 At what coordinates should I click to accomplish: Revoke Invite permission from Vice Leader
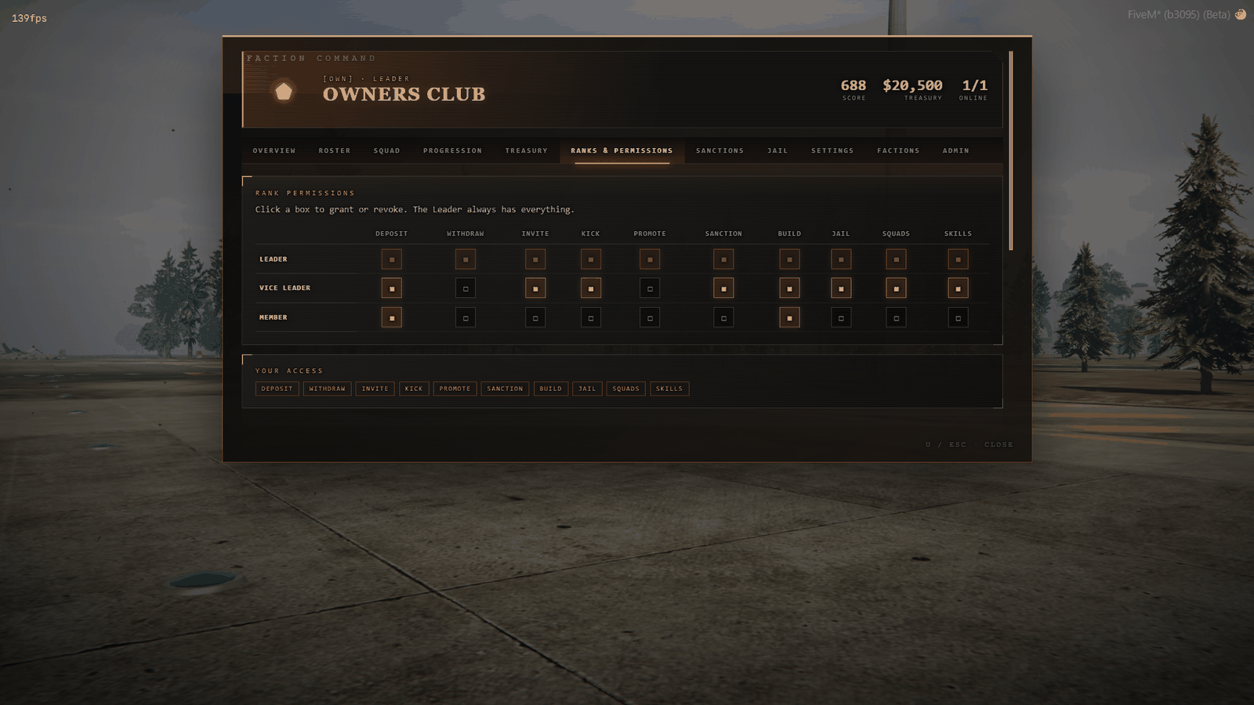click(x=535, y=288)
